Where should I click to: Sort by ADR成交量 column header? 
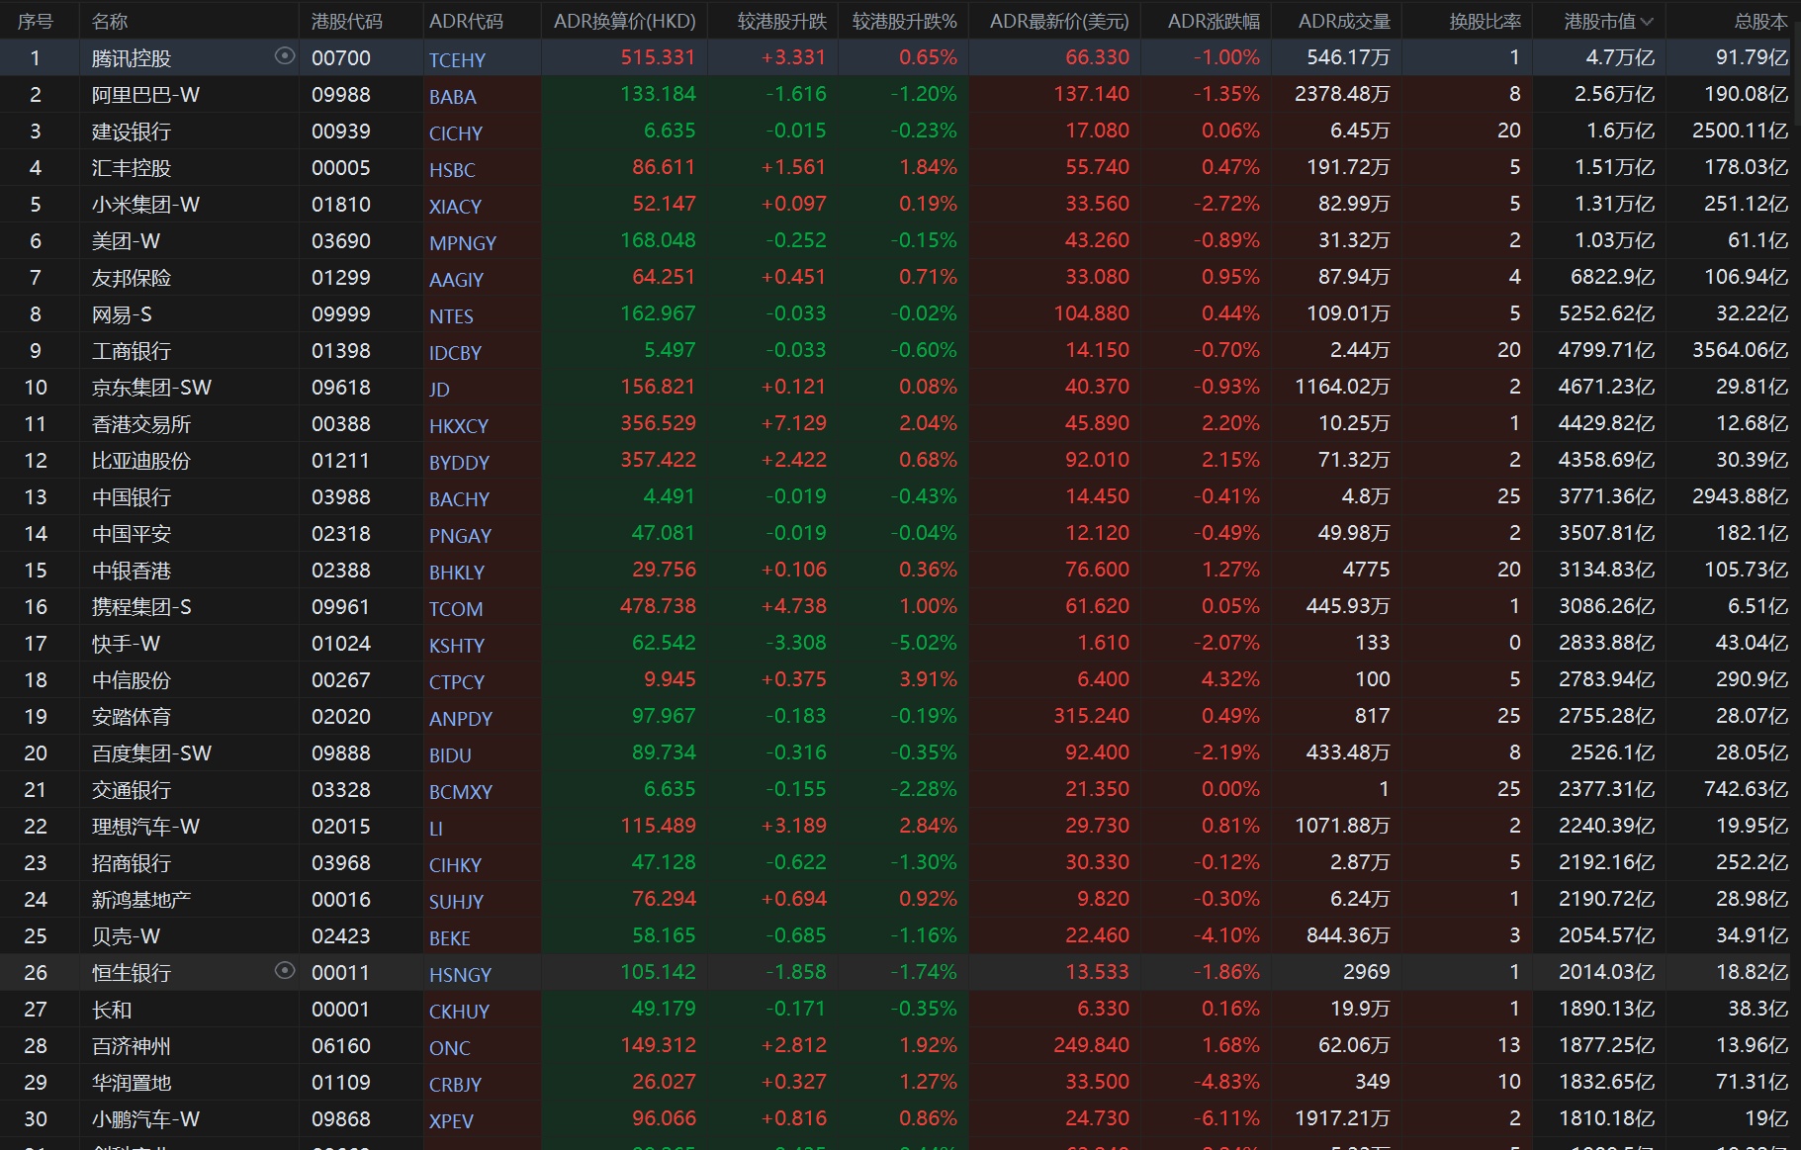click(1343, 21)
